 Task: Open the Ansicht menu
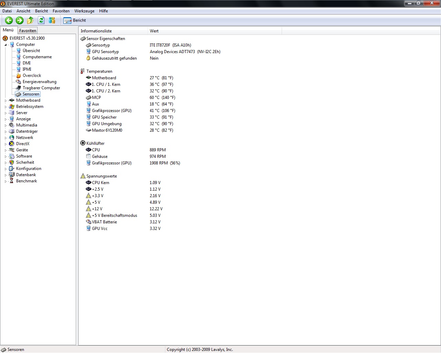click(23, 11)
